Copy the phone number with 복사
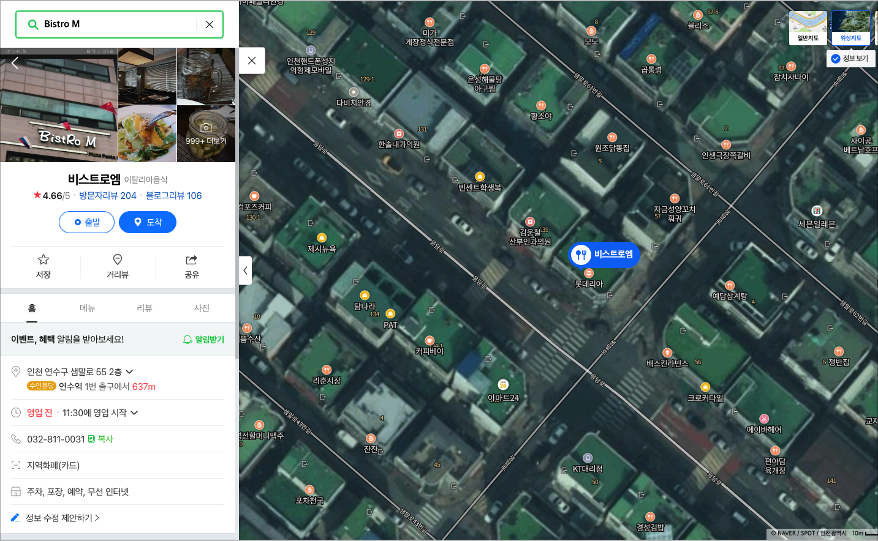The height and width of the screenshot is (541, 878). [x=100, y=439]
